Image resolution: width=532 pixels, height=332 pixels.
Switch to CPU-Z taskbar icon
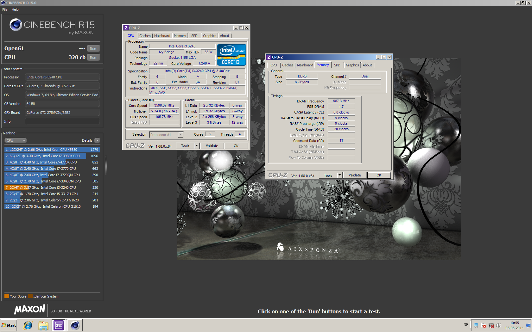[59, 325]
